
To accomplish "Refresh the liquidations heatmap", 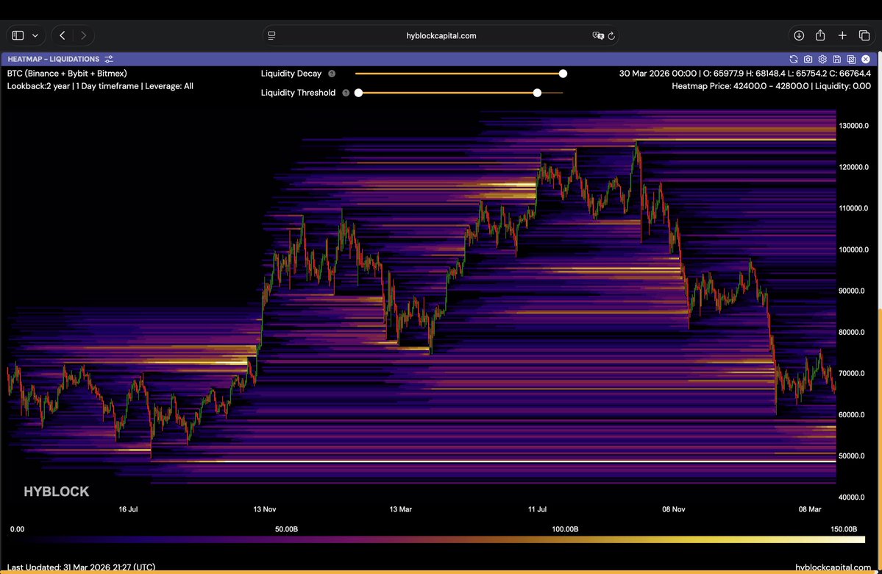I will pos(794,59).
